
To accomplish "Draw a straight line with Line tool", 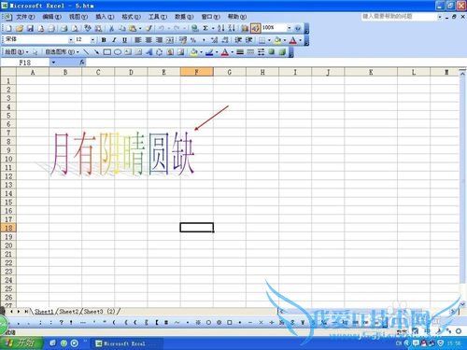I will [x=86, y=52].
